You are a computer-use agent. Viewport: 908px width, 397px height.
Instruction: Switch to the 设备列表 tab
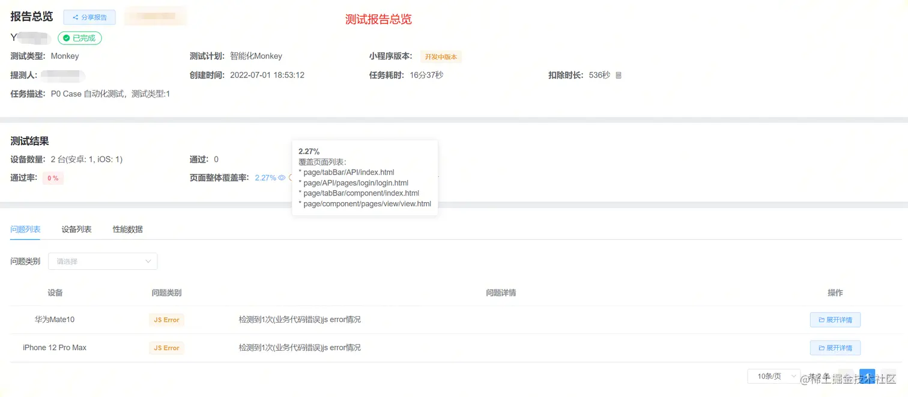(76, 229)
